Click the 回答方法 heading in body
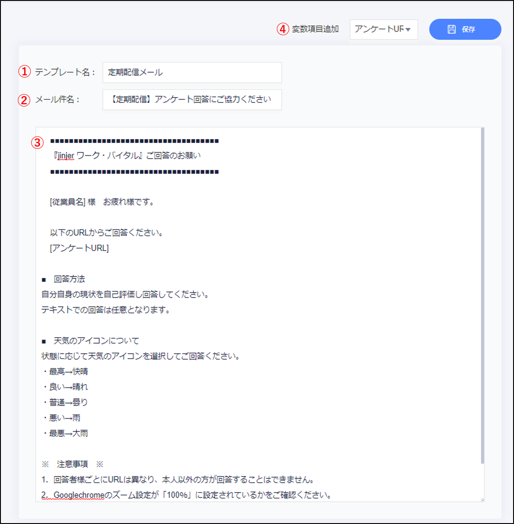Screen dimensions: 514x524 tap(69, 279)
